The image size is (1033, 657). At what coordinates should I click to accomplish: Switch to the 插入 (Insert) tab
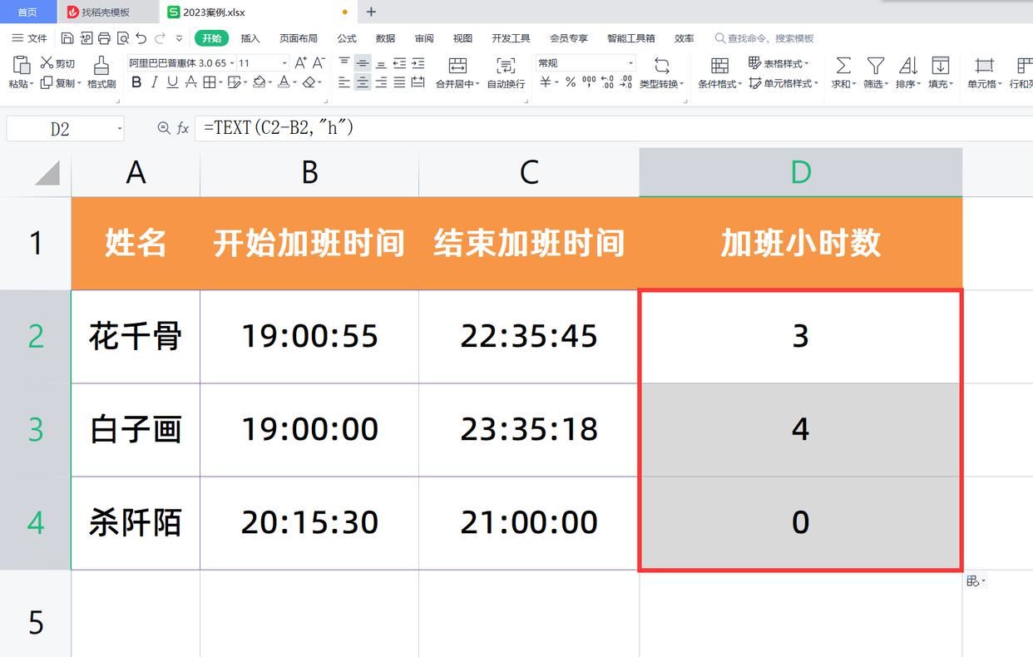250,38
